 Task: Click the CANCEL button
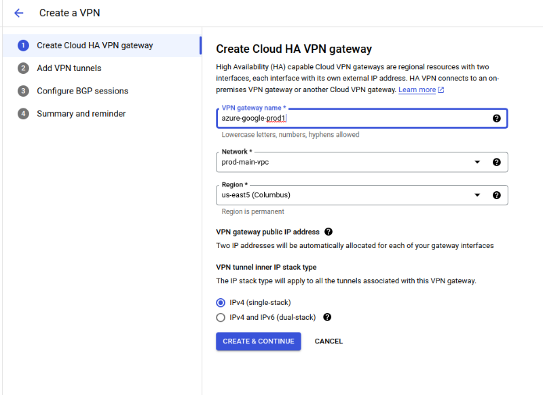tap(329, 341)
